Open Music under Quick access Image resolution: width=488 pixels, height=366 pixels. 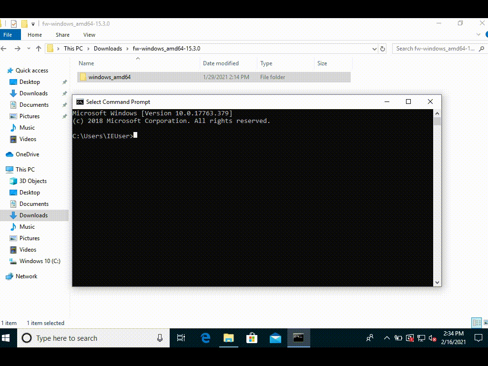point(27,128)
